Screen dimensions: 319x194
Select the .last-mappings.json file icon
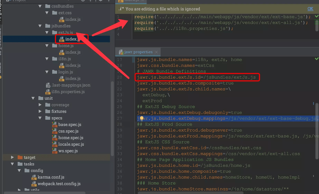point(48,85)
